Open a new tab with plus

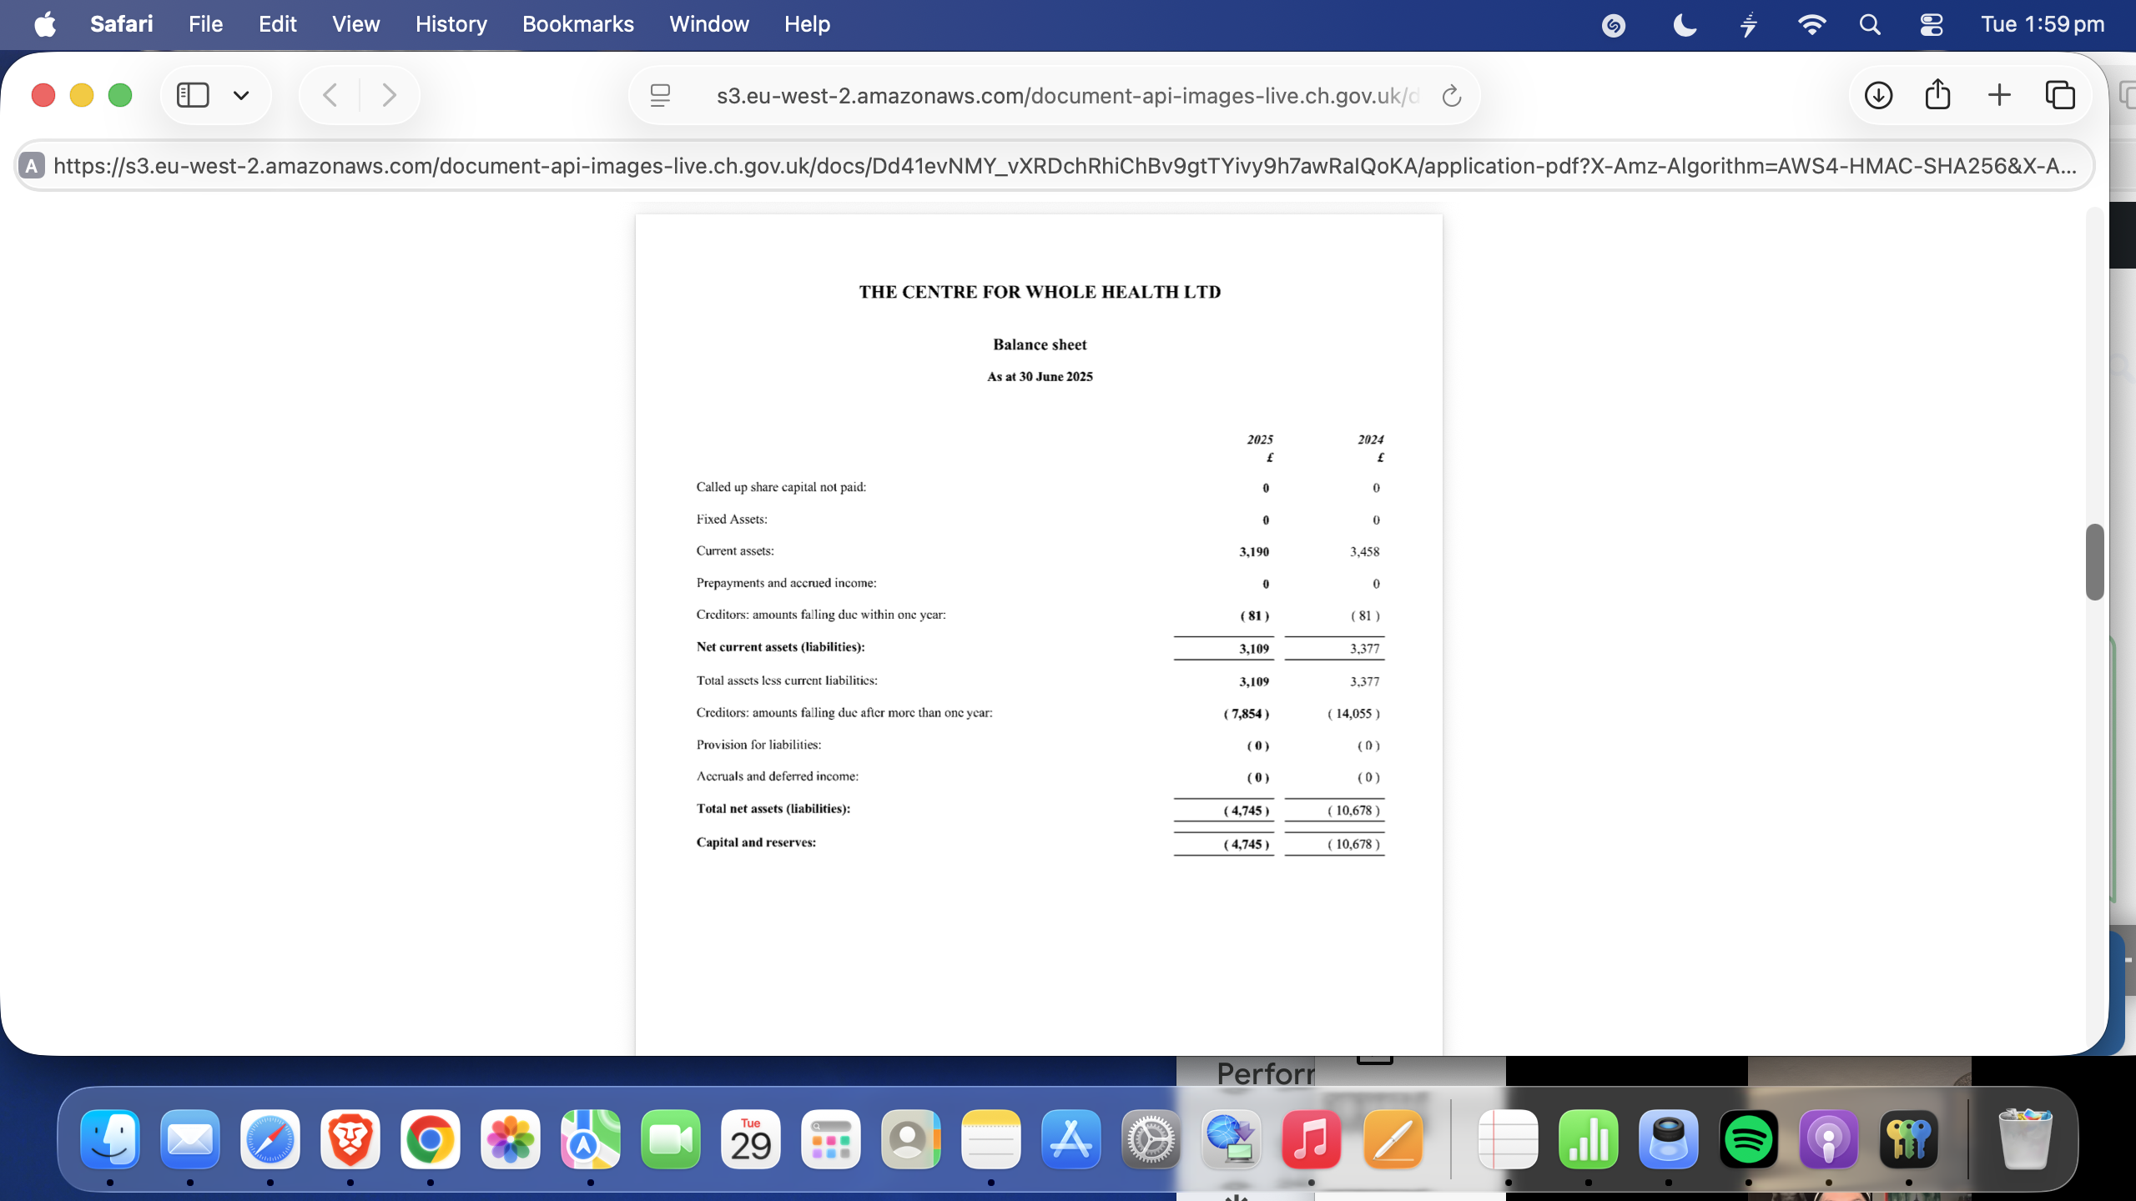1999,95
